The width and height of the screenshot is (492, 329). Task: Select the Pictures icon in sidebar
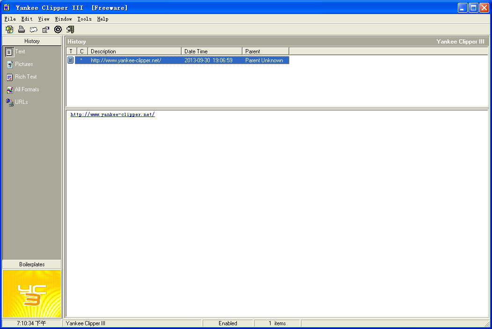10,64
